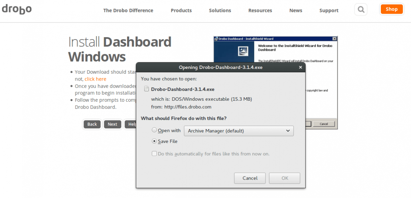
Task: Click the orange Shop button
Action: click(x=391, y=9)
